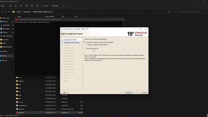Click the Refresh icon next to the address bar

click(169, 12)
